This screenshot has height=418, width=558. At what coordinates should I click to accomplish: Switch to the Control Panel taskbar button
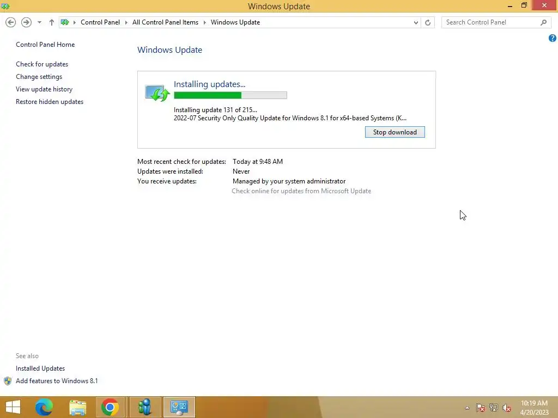pos(179,407)
